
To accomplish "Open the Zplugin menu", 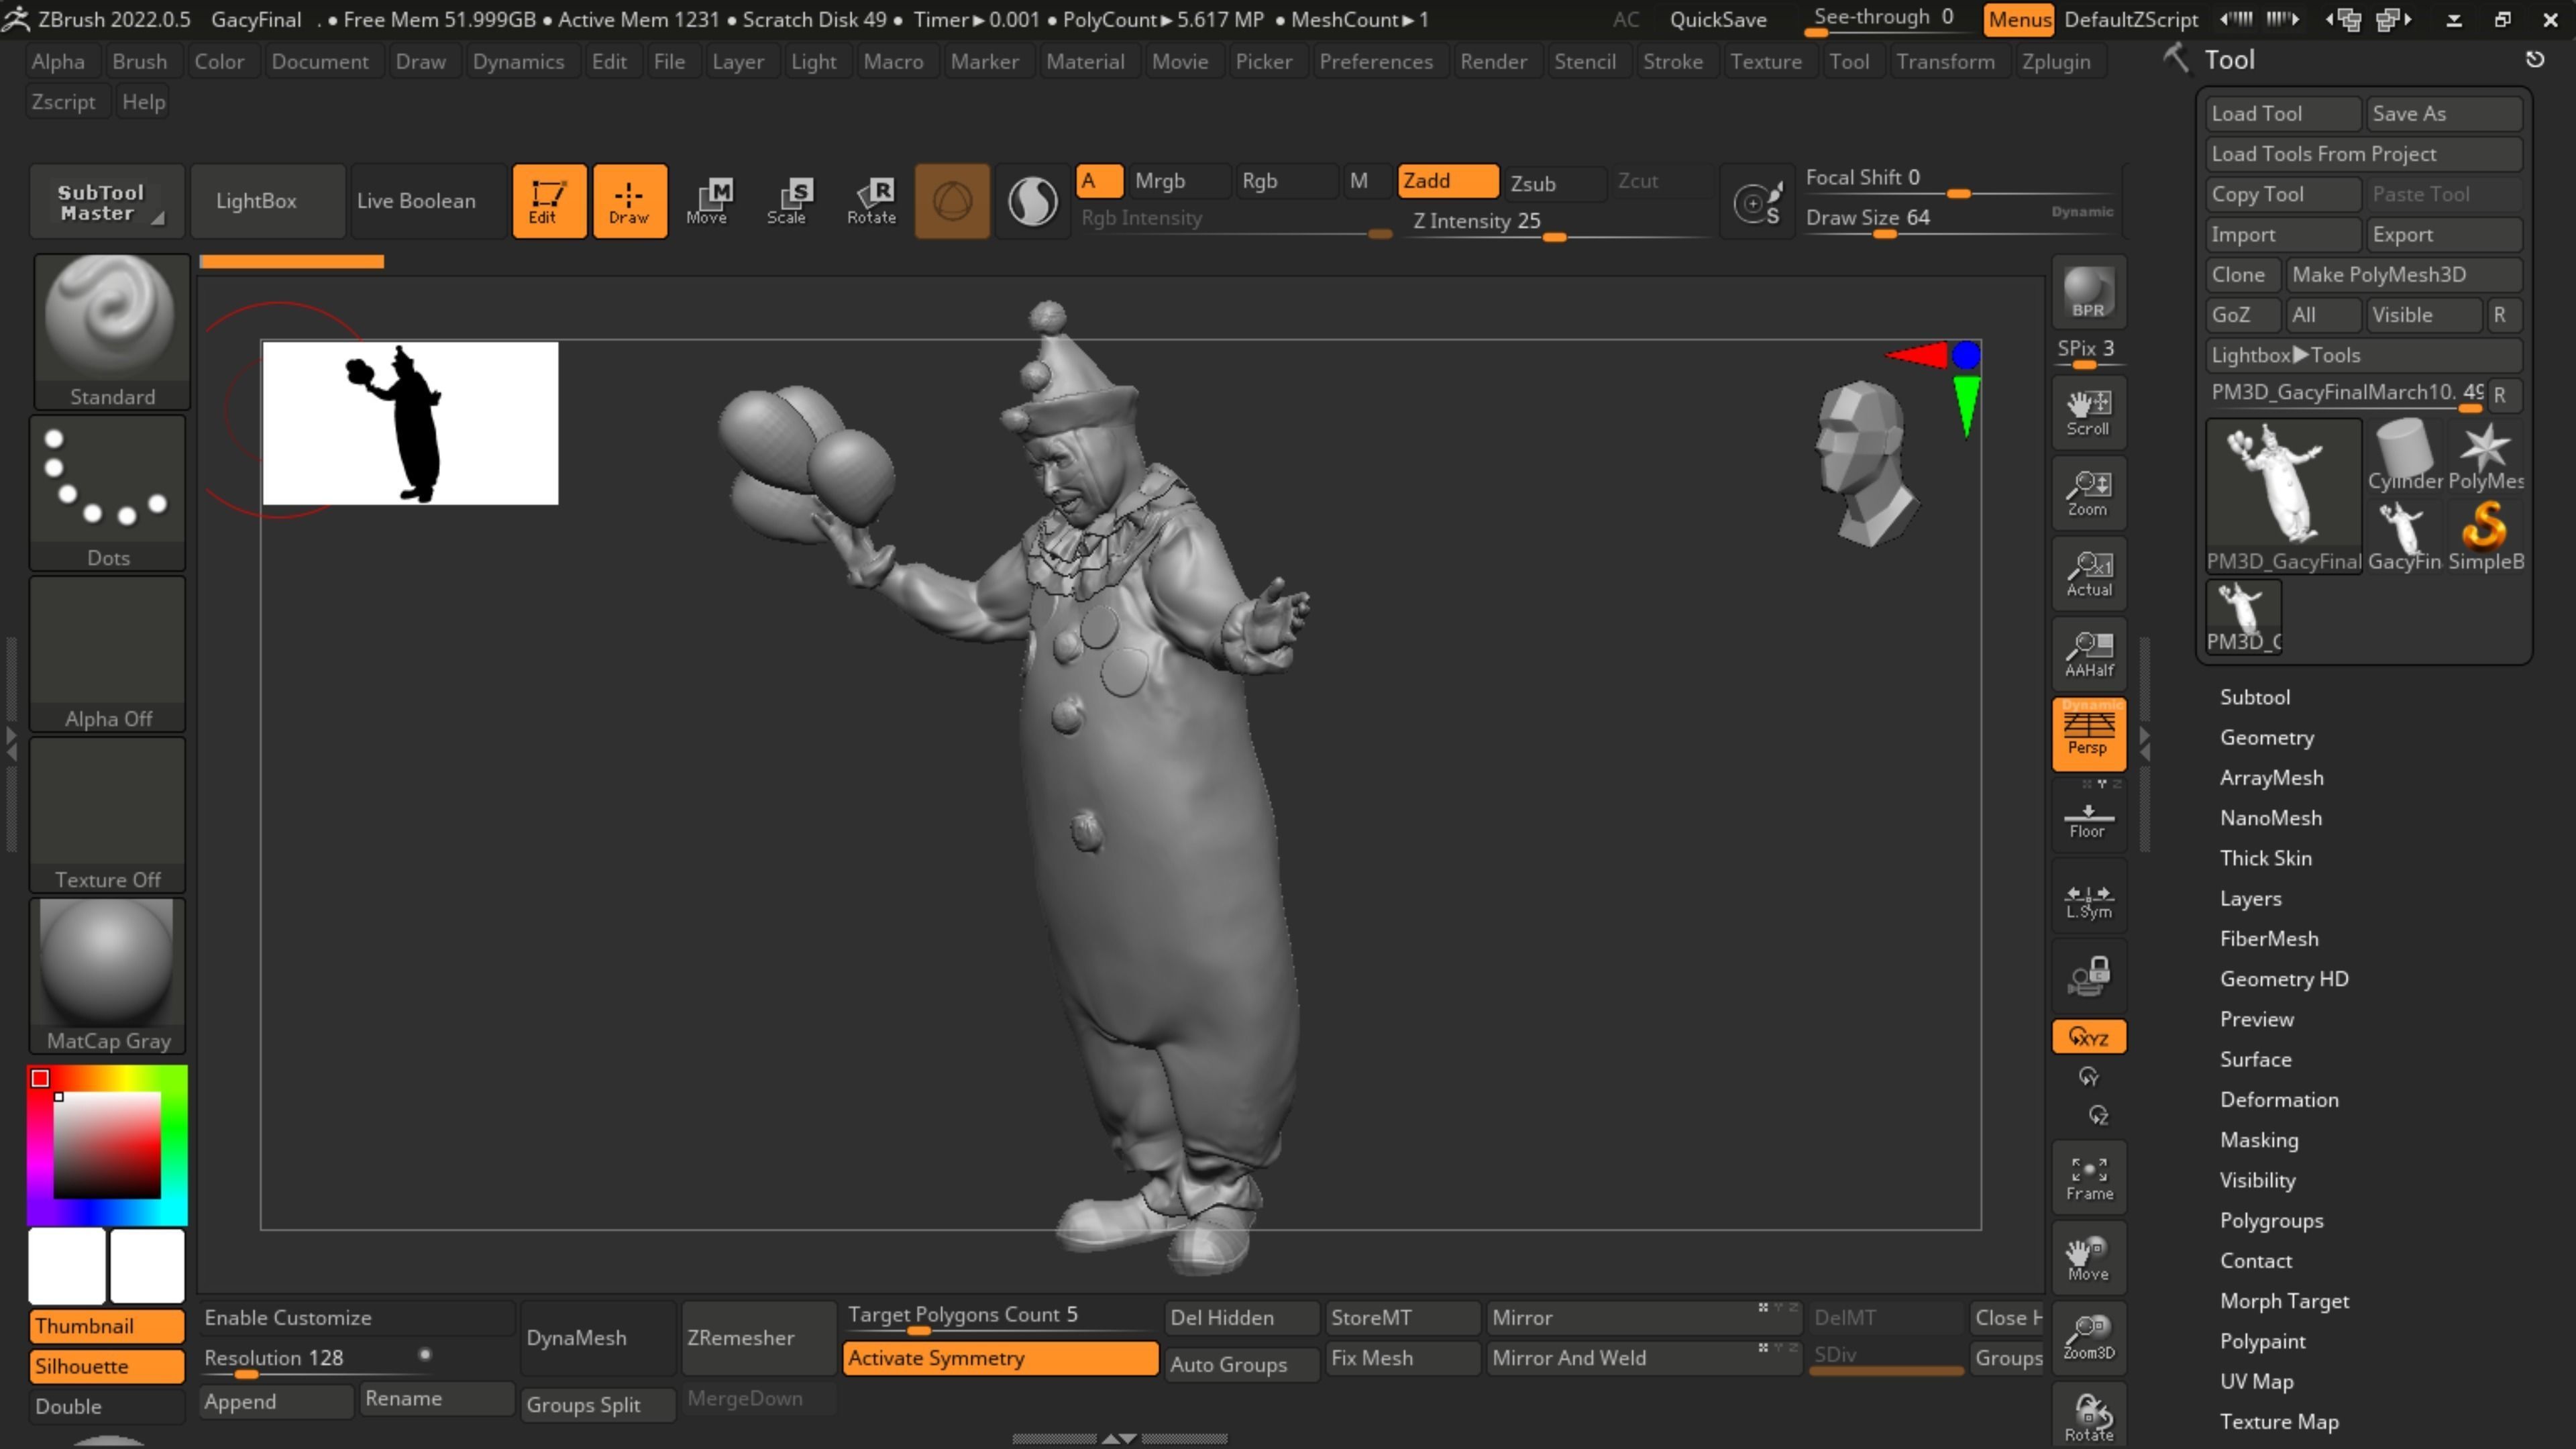I will pyautogui.click(x=2055, y=61).
